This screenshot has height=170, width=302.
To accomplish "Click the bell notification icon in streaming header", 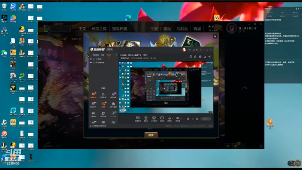I will tap(205, 57).
